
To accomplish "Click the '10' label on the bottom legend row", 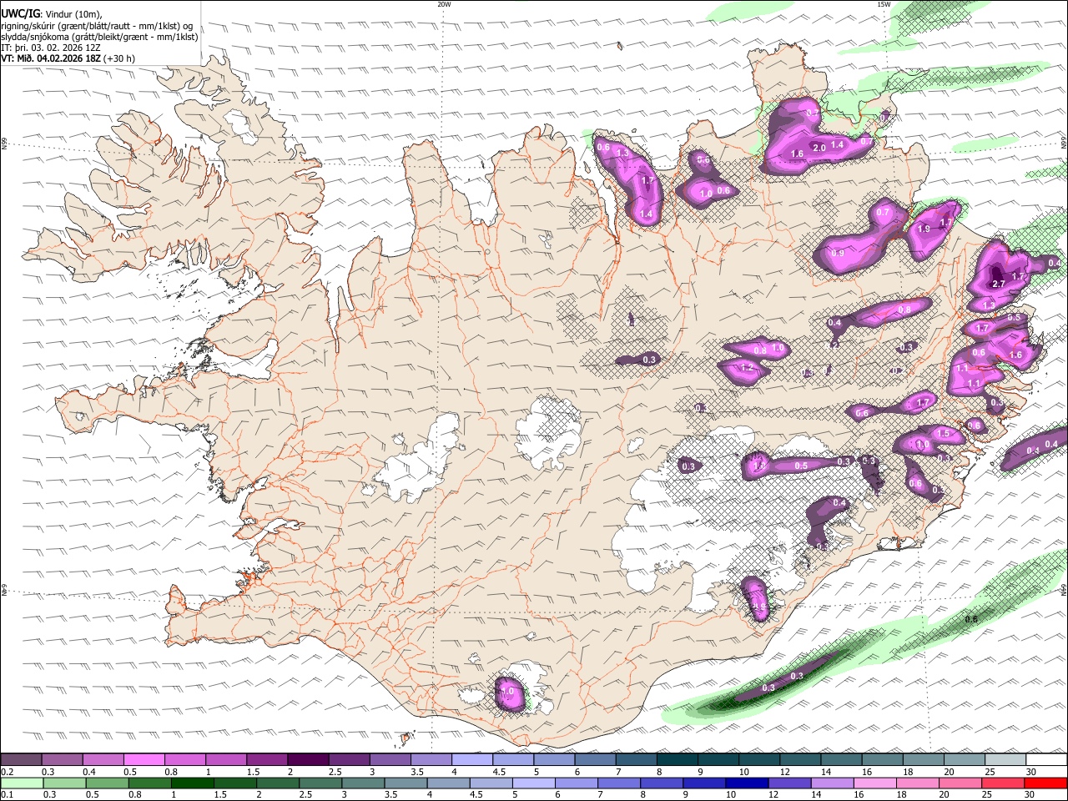I will [731, 794].
